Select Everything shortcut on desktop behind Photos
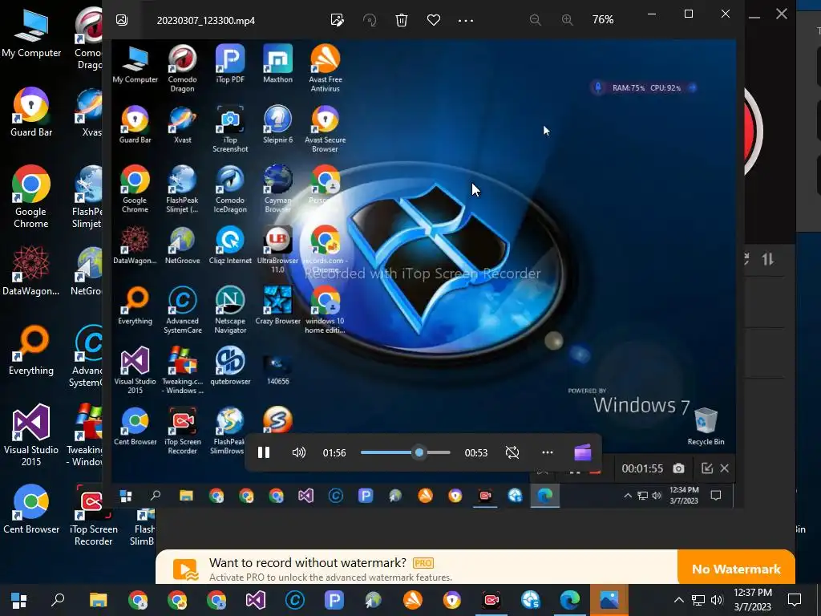 [31, 350]
